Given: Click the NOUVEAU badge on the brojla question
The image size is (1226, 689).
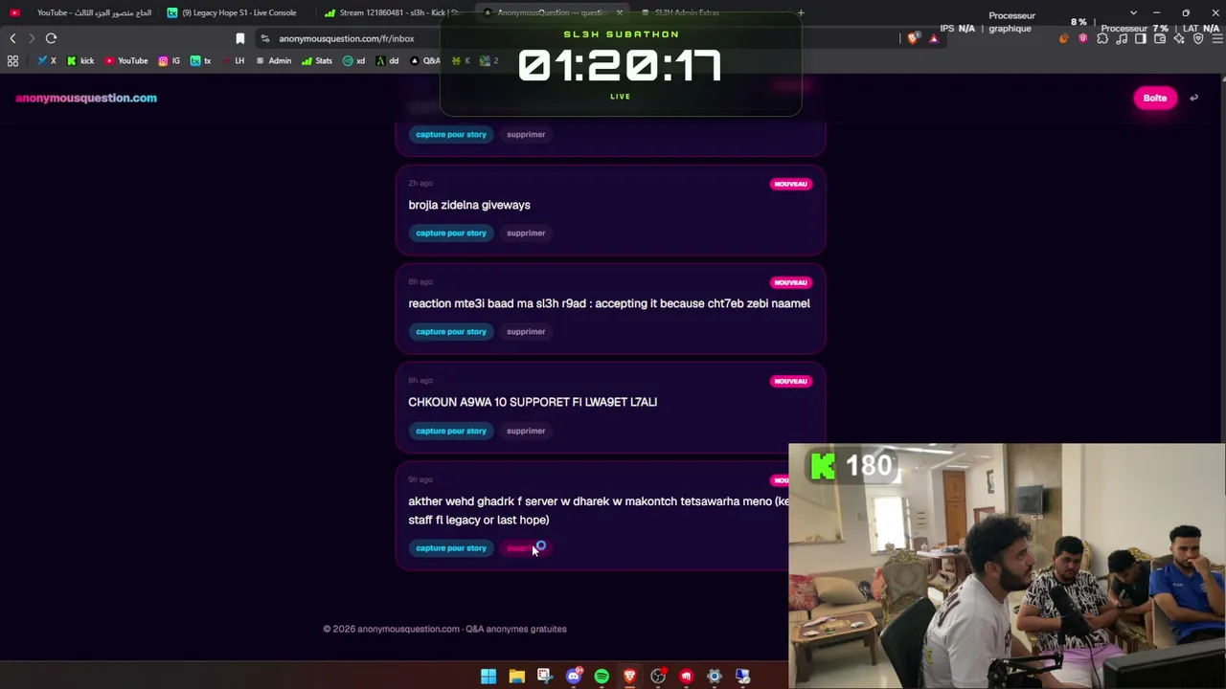Looking at the screenshot, I should 790,184.
